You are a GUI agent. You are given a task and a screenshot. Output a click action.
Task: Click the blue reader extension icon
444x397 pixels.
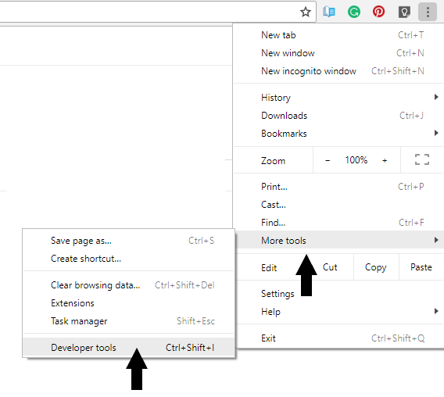(329, 12)
